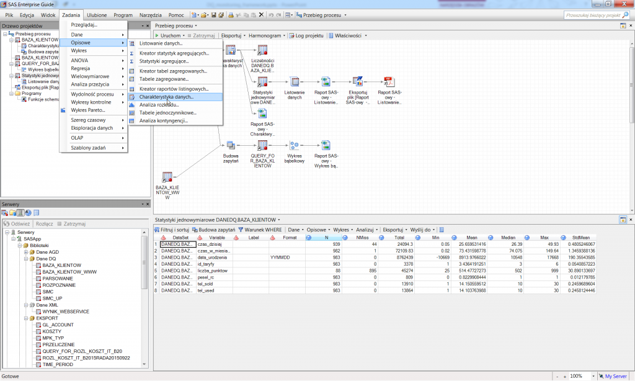The image size is (635, 381).
Task: Open the Harmonogram dropdown
Action: click(267, 35)
